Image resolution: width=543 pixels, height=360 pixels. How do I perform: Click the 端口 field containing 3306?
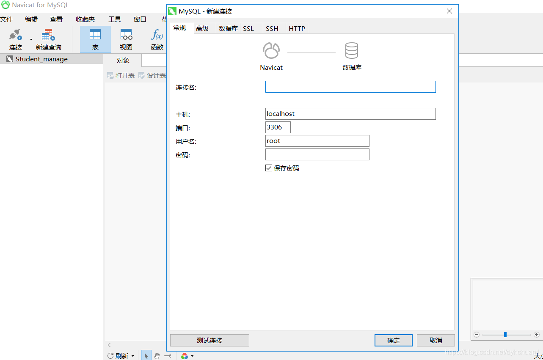[278, 127]
